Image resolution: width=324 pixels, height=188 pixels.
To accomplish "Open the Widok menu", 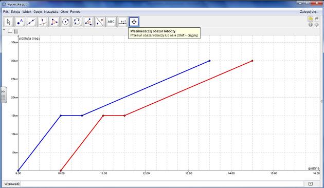I will (27, 12).
